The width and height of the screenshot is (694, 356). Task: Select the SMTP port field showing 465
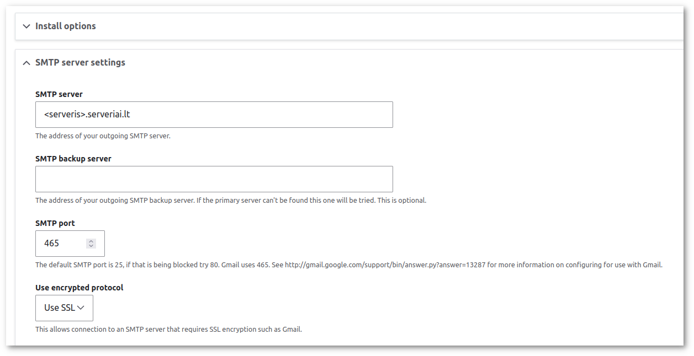click(x=70, y=244)
